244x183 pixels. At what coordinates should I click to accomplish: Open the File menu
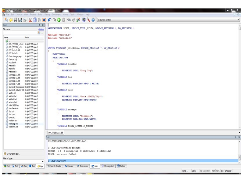click(x=7, y=14)
